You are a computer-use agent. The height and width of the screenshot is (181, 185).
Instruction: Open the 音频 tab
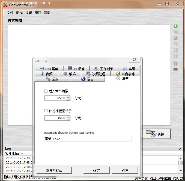click(x=47, y=74)
